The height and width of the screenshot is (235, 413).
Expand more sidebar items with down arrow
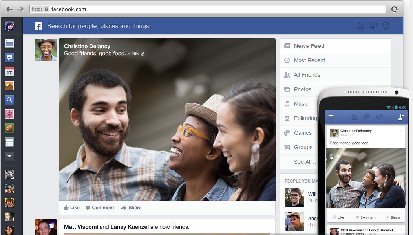(x=9, y=156)
